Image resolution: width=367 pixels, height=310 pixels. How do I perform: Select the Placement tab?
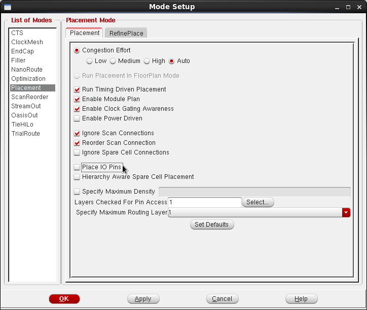[x=85, y=33]
